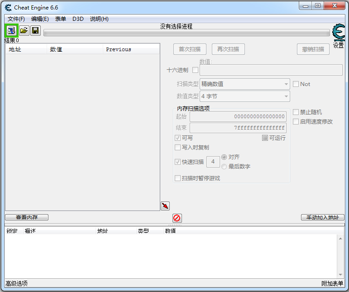Click the red arrow add-to-list icon
The image size is (349, 292).
[x=165, y=206]
